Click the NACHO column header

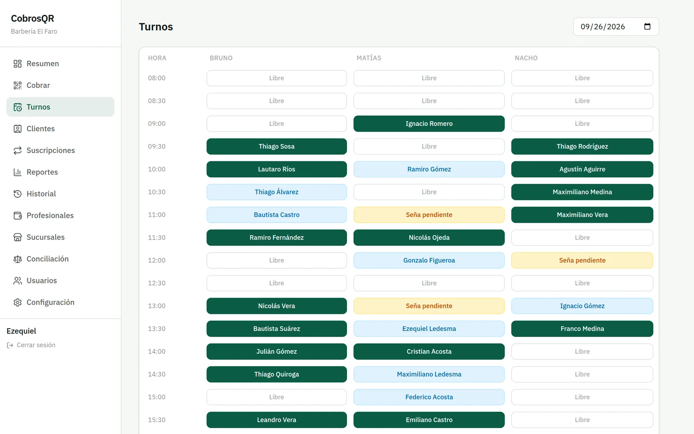click(526, 58)
